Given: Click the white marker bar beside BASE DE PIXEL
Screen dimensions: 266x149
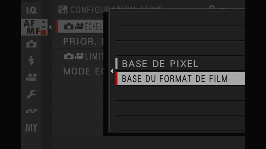Looking at the screenshot, I should [x=116, y=64].
